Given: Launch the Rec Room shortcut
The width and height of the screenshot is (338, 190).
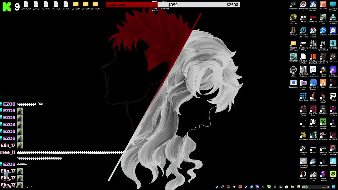Looking at the screenshot, I should point(323,6).
